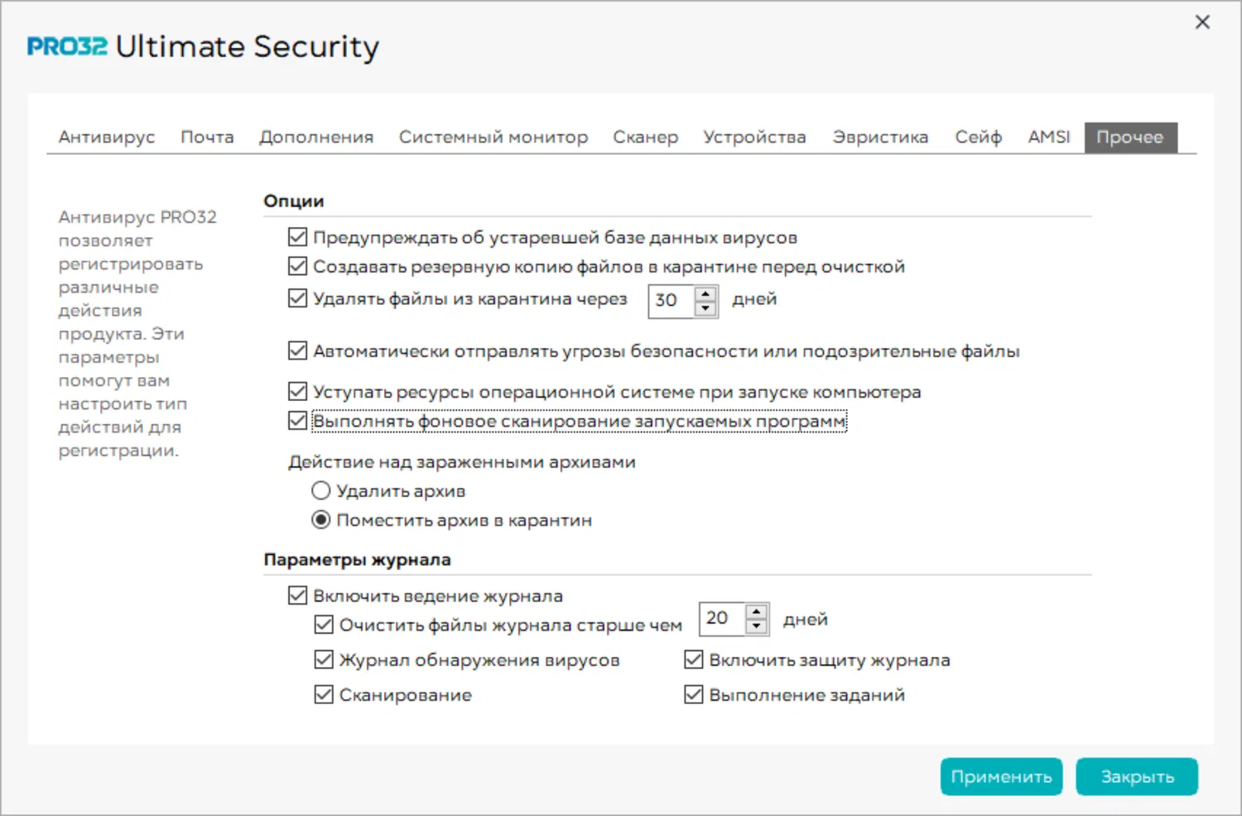Close the PRO32 settings window with X

tap(1202, 22)
